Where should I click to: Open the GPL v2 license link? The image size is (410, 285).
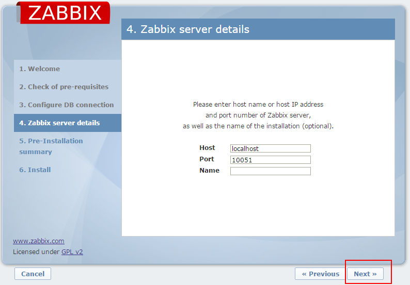click(72, 252)
